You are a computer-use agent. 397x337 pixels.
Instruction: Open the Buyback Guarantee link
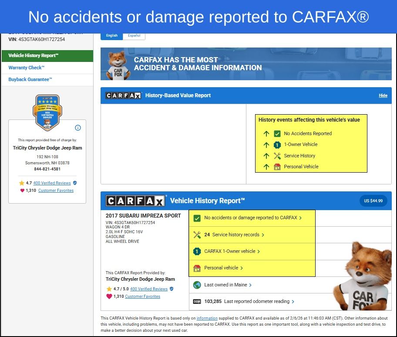[x=30, y=79]
